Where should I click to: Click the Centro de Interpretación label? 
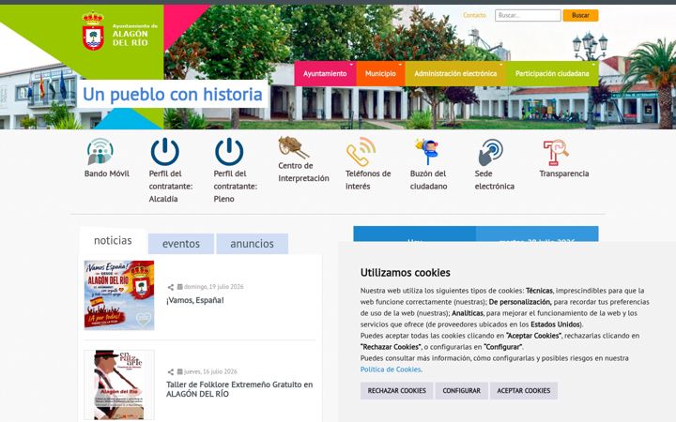pyautogui.click(x=303, y=172)
